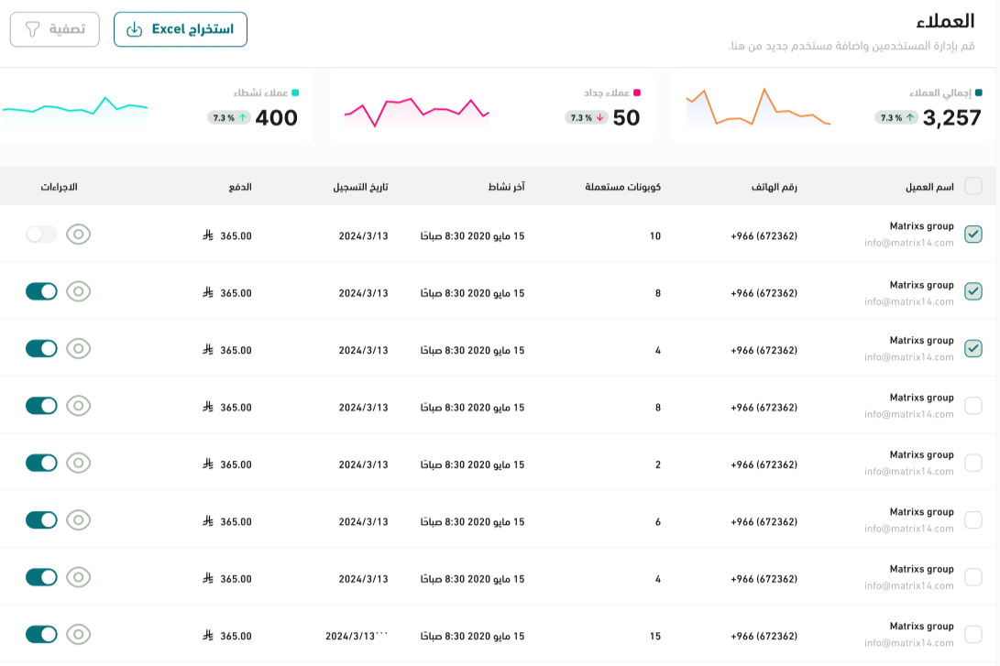Click the كوبونات مستعملة column header

pyautogui.click(x=623, y=187)
